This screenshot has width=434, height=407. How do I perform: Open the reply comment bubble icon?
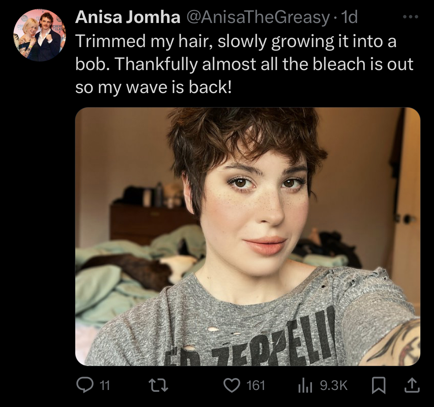[85, 385]
